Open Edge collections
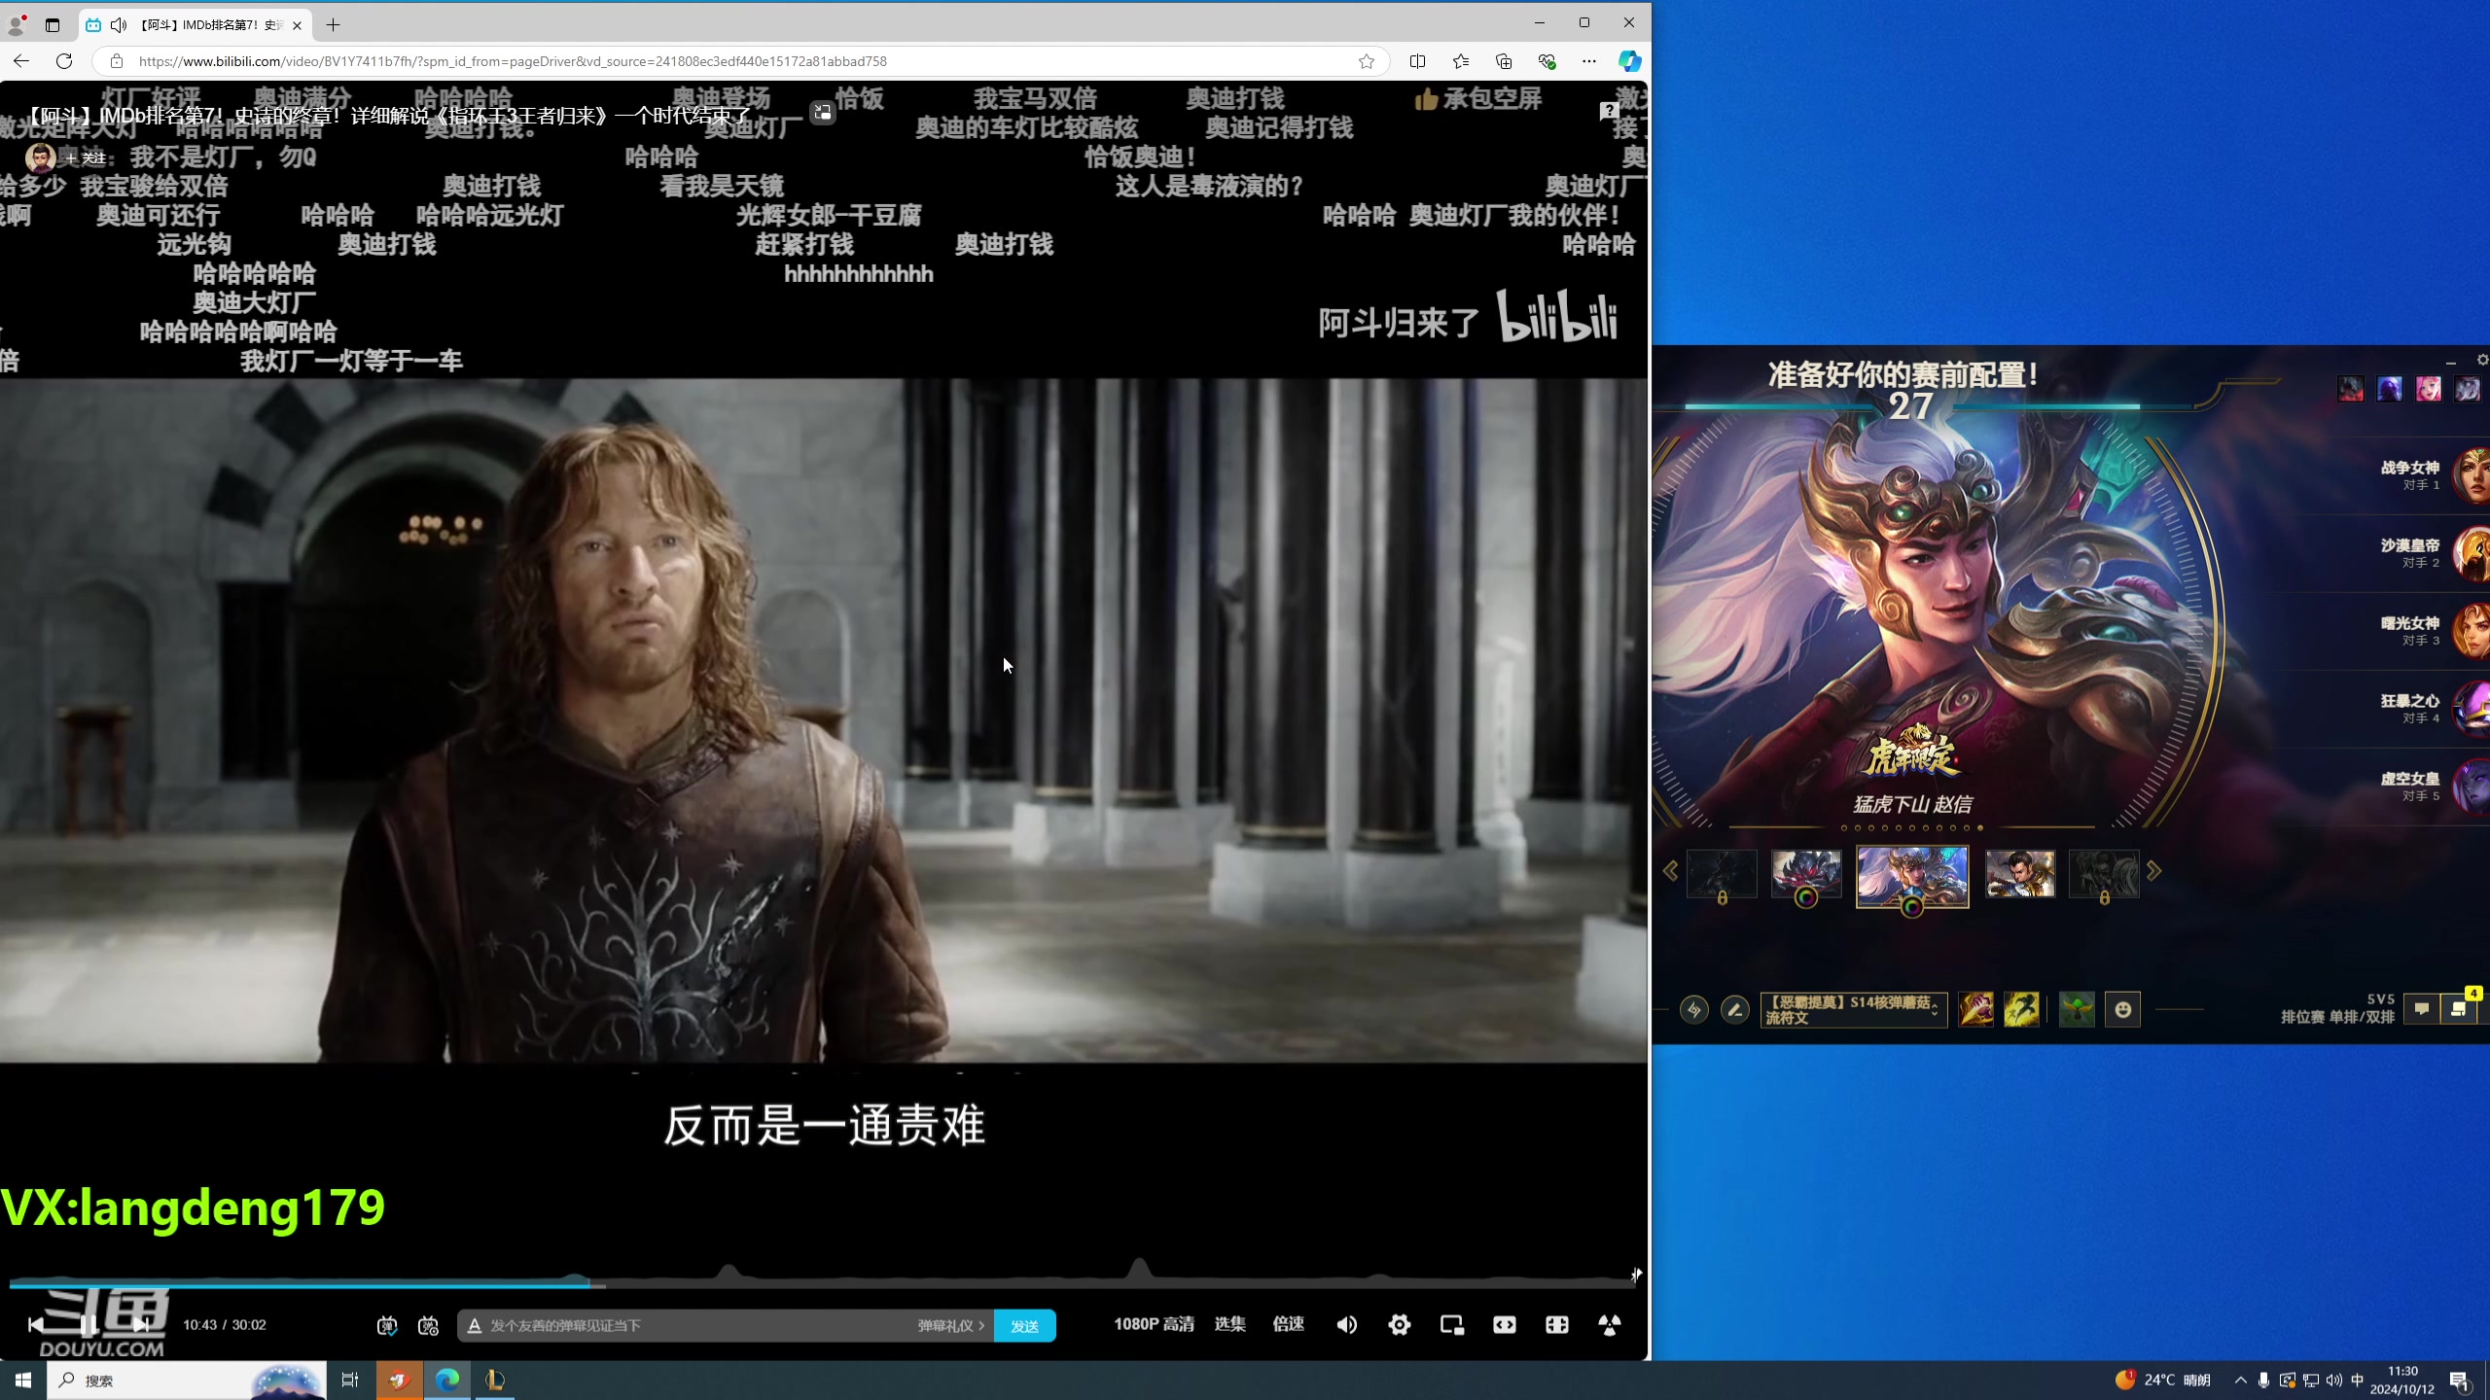 coord(1504,61)
